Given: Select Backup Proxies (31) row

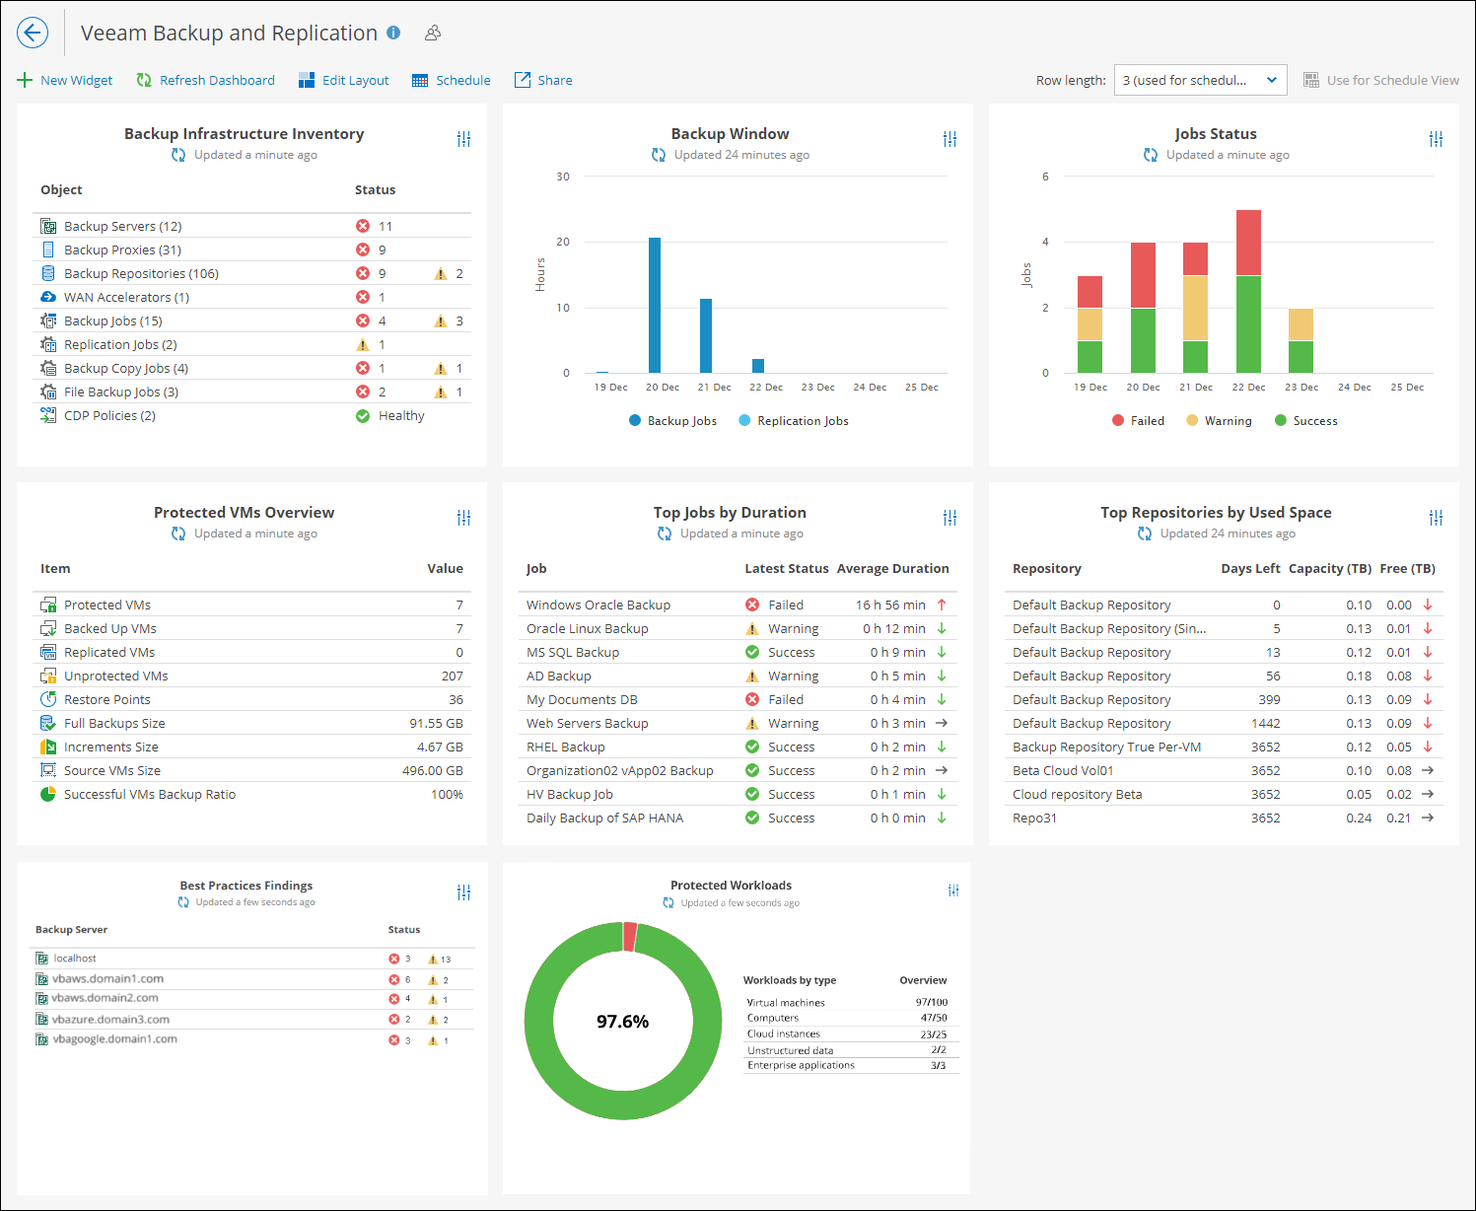Looking at the screenshot, I should pyautogui.click(x=251, y=249).
